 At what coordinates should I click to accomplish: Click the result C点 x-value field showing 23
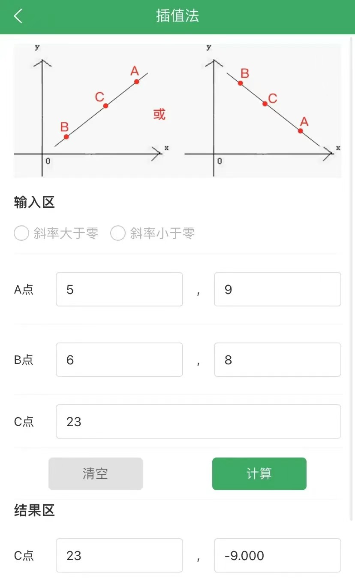pyautogui.click(x=119, y=555)
